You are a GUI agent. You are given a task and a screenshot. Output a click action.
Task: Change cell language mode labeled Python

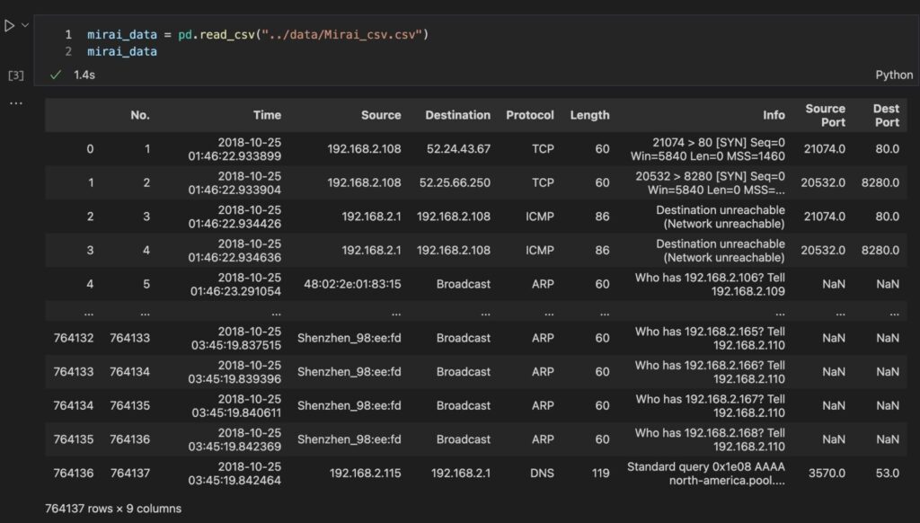pyautogui.click(x=894, y=75)
